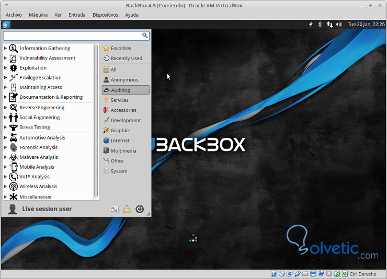Screen dimensions: 387x279
Task: Select the Graphics category
Action: tap(126, 131)
